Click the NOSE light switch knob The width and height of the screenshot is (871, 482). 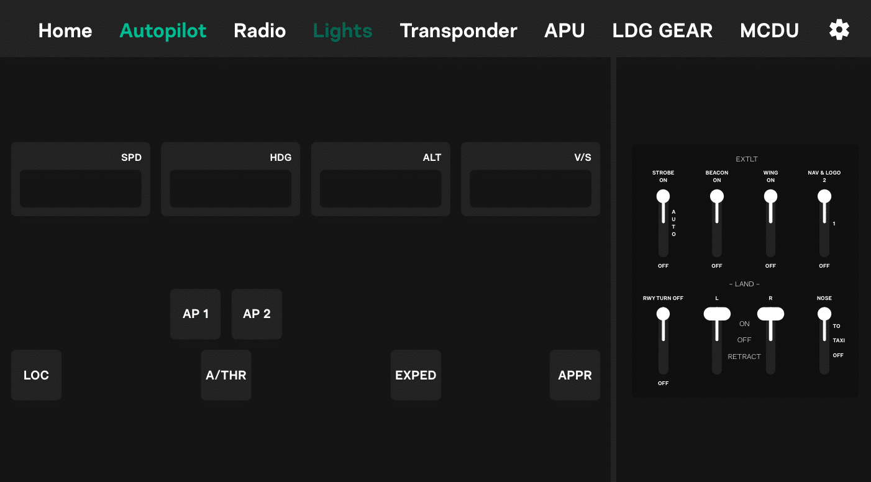pos(824,314)
